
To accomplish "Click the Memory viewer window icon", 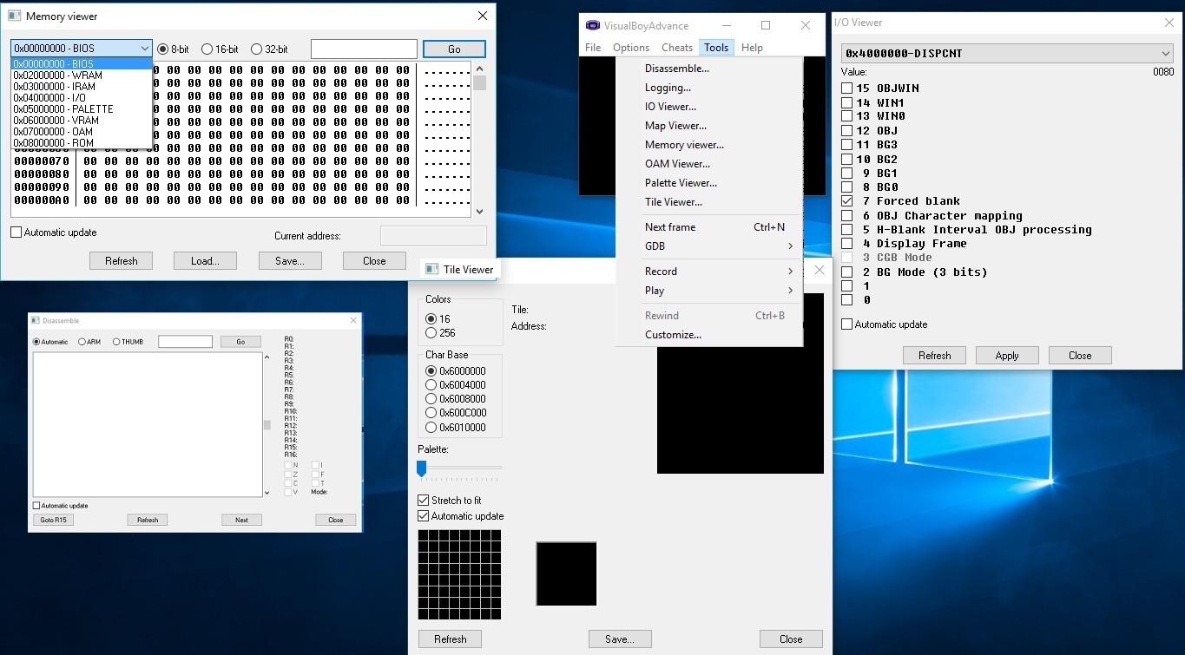I will tap(14, 16).
